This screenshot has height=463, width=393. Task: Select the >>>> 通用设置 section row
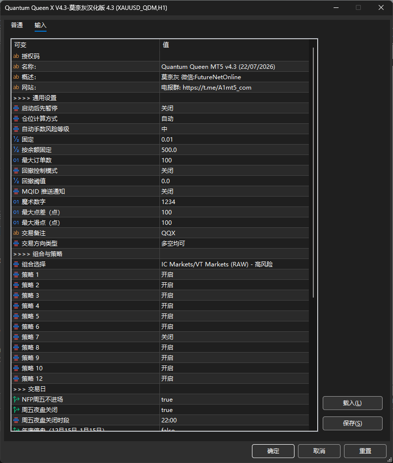[x=160, y=98]
